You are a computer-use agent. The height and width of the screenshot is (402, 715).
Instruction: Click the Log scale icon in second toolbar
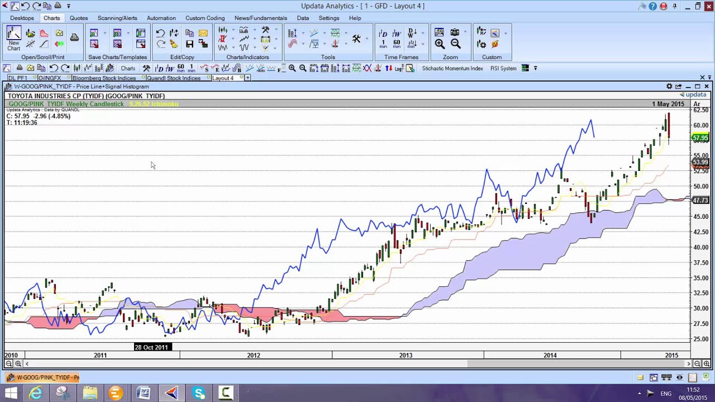tap(399, 68)
